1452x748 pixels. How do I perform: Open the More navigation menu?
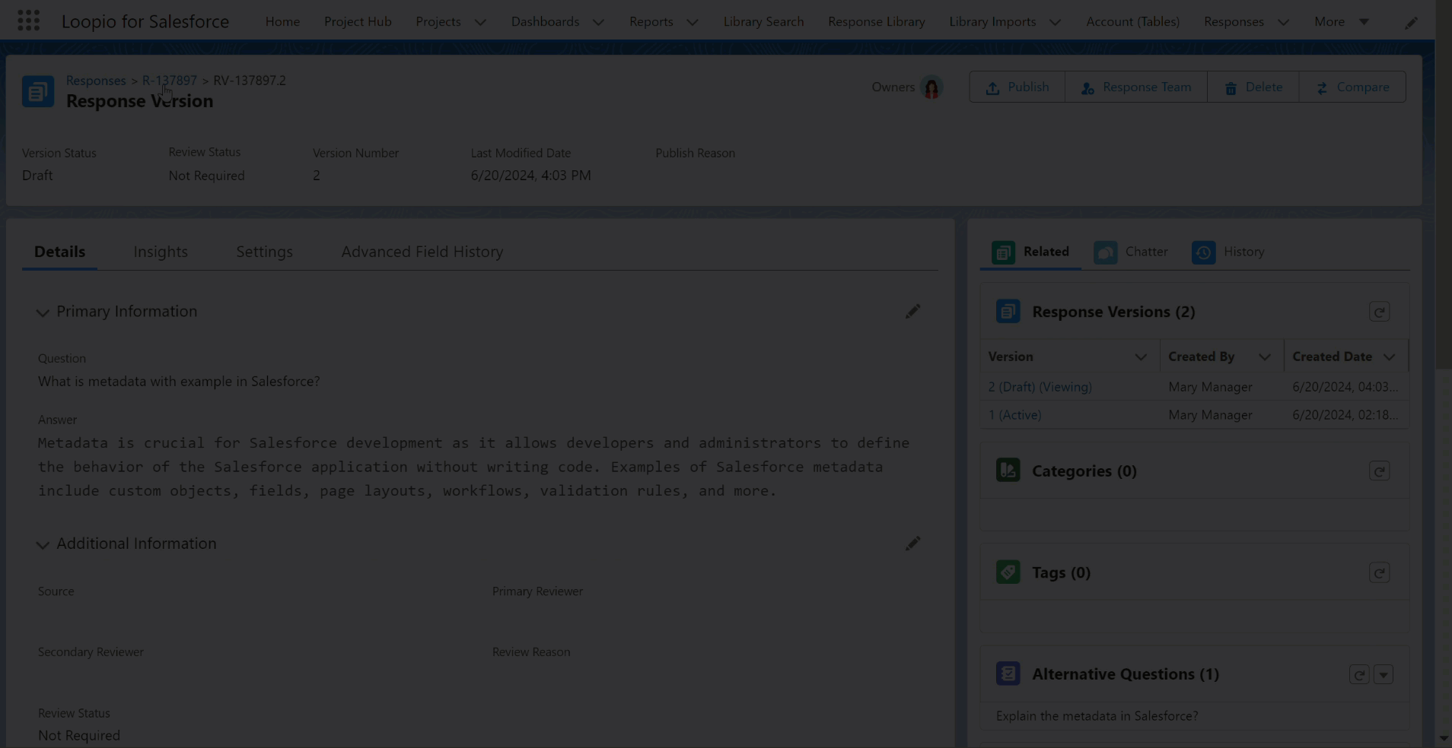[x=1341, y=22]
